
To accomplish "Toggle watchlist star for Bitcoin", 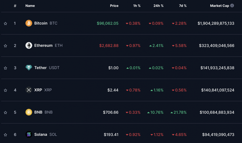I will 5,24.
